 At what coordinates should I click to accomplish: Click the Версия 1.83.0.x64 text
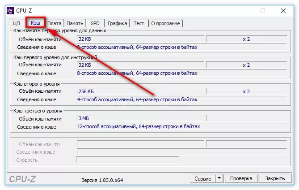[102, 180]
